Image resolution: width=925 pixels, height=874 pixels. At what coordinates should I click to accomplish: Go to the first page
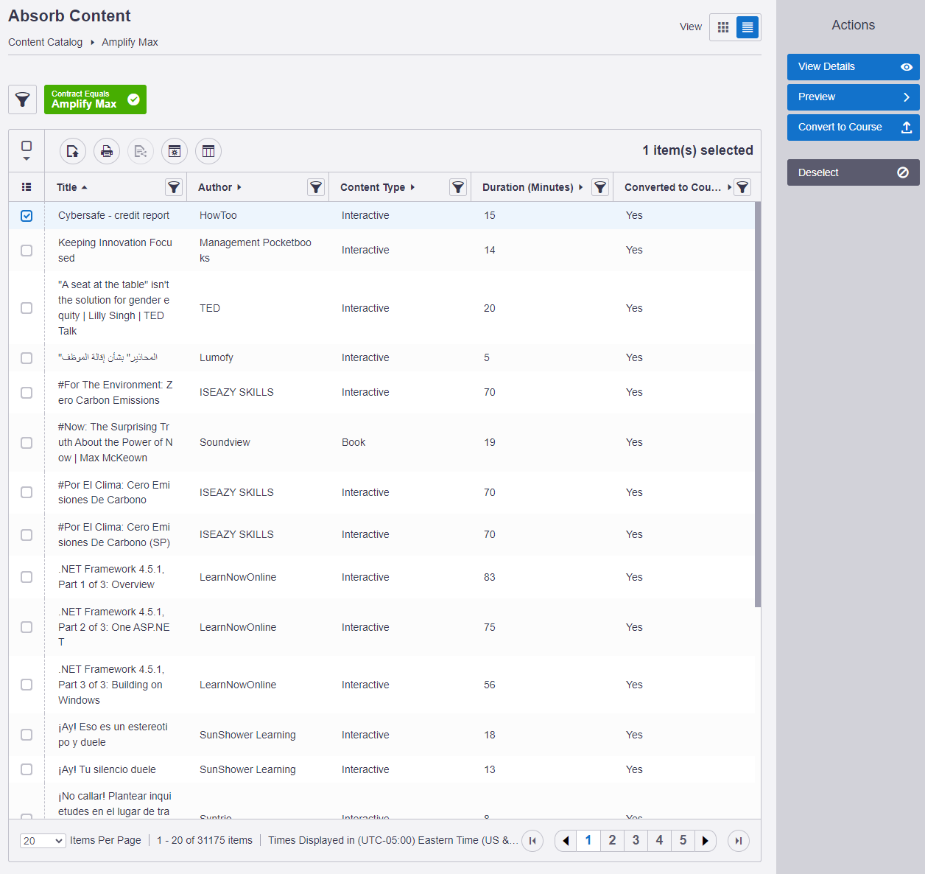pyautogui.click(x=532, y=841)
